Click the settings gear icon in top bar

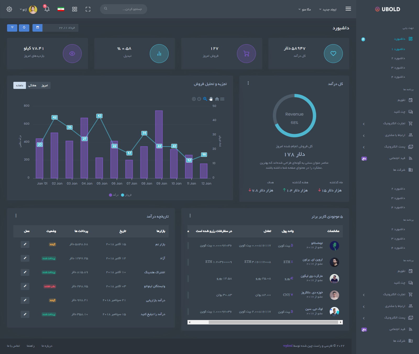tap(9, 9)
